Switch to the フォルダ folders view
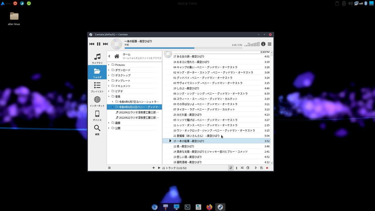 pyautogui.click(x=97, y=72)
